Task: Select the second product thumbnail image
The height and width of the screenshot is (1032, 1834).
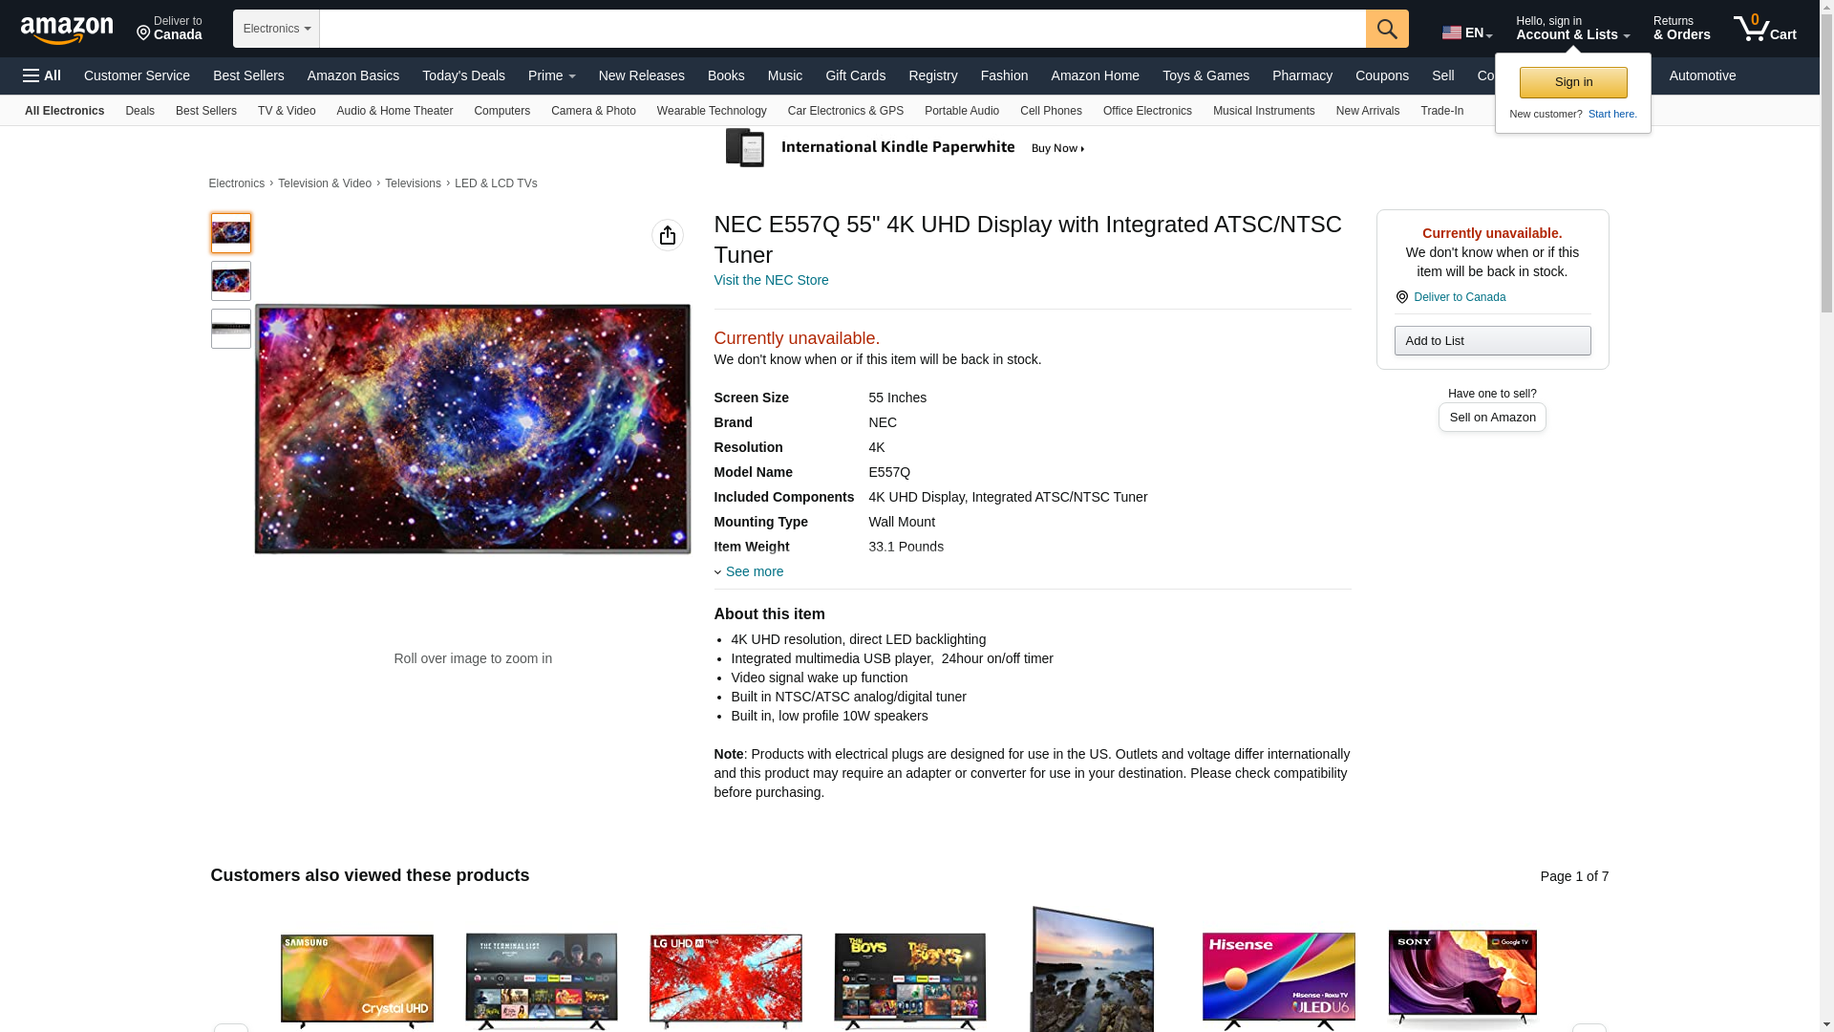Action: point(230,281)
